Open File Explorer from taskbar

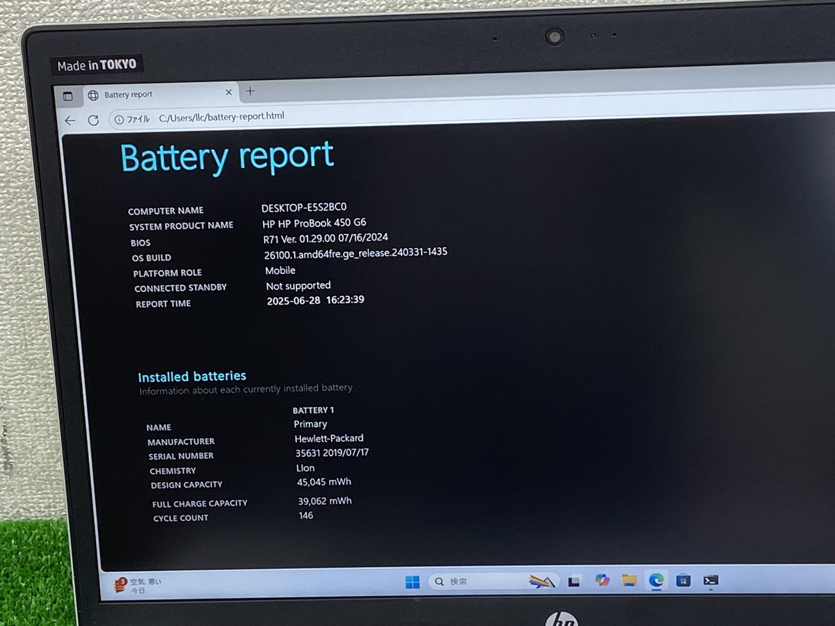(x=629, y=580)
